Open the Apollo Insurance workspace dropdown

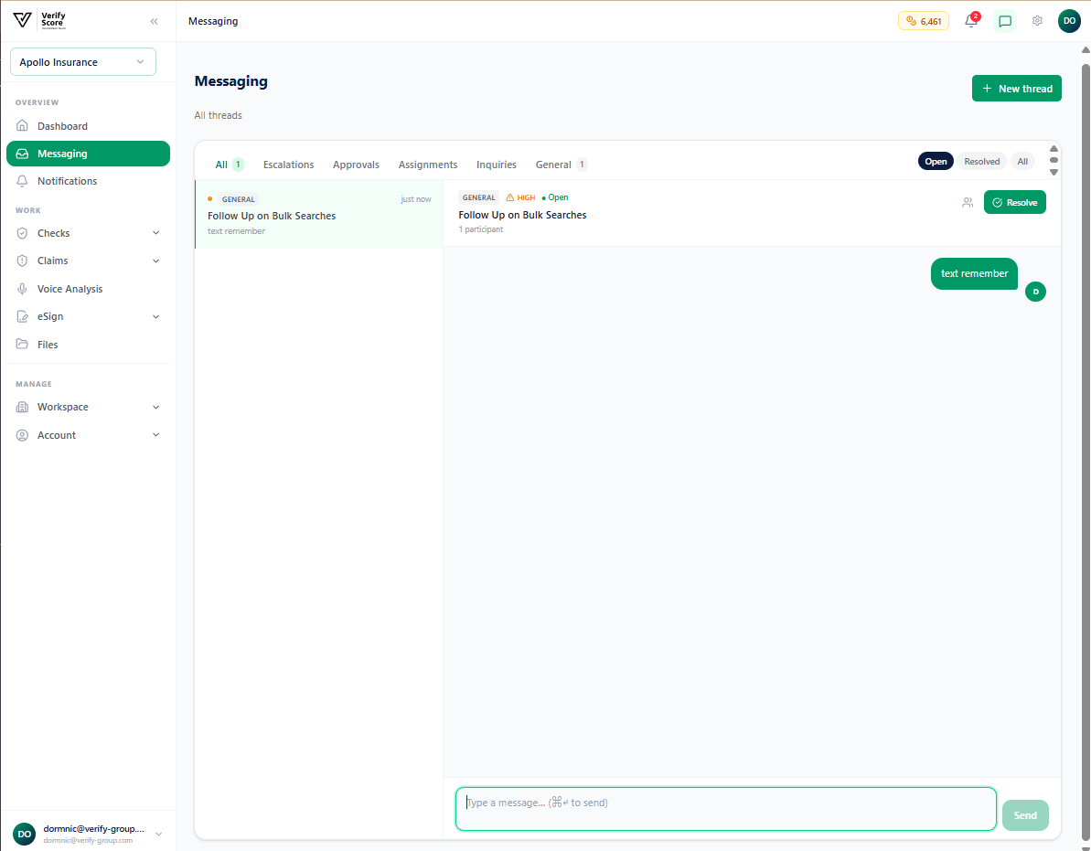[x=83, y=62]
